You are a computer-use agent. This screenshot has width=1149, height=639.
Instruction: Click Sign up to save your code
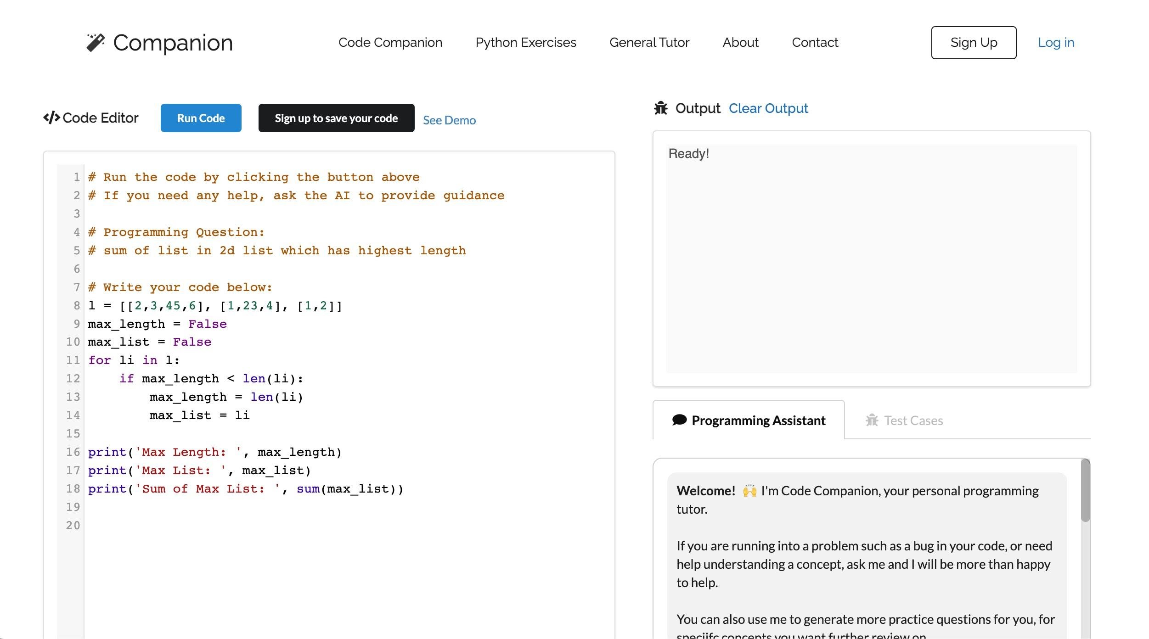[336, 118]
